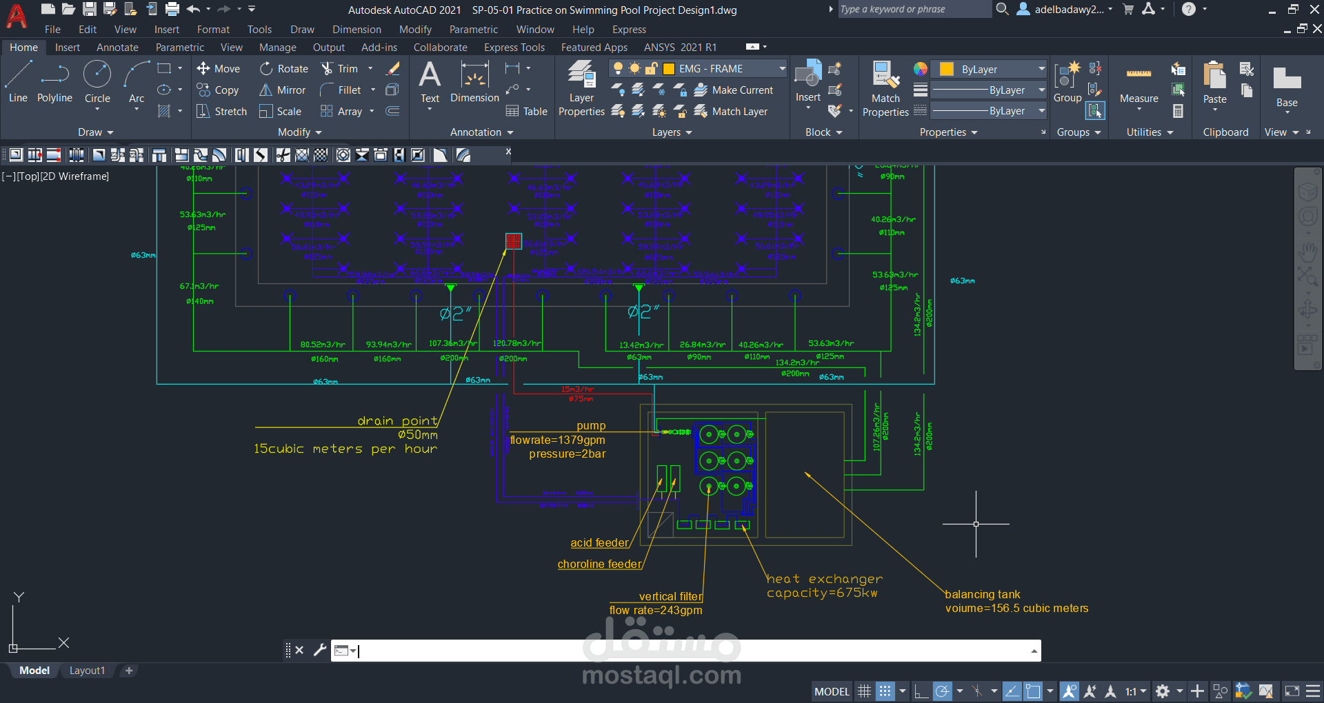Click in the command line input
The width and height of the screenshot is (1324, 703).
point(690,651)
